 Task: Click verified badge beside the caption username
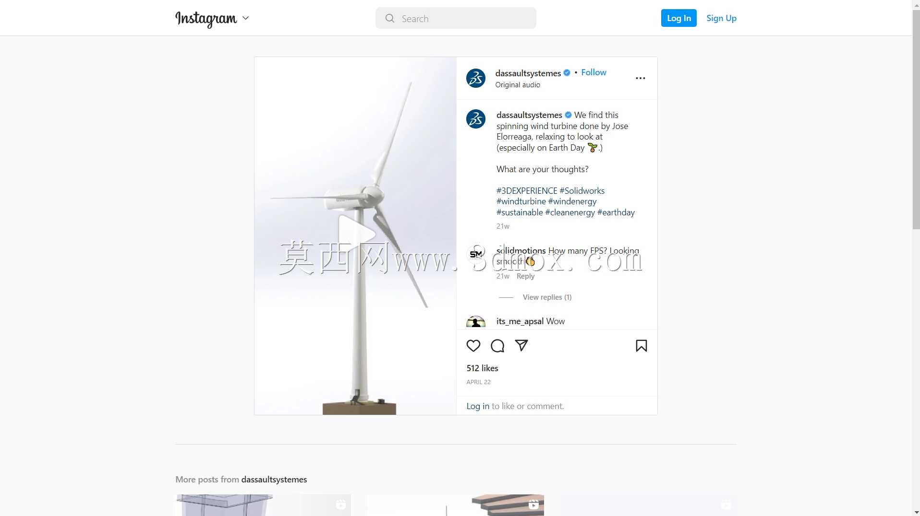pos(568,115)
